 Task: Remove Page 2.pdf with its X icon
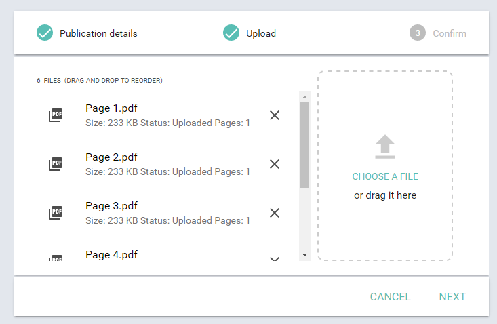[275, 164]
